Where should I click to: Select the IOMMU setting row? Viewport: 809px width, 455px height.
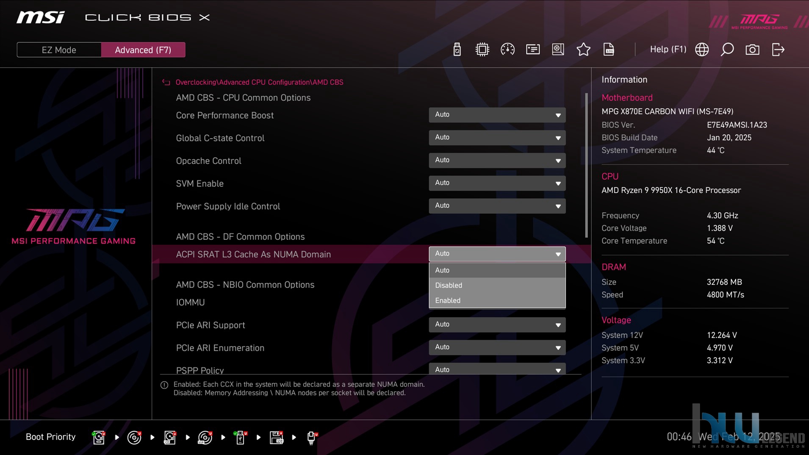point(190,302)
